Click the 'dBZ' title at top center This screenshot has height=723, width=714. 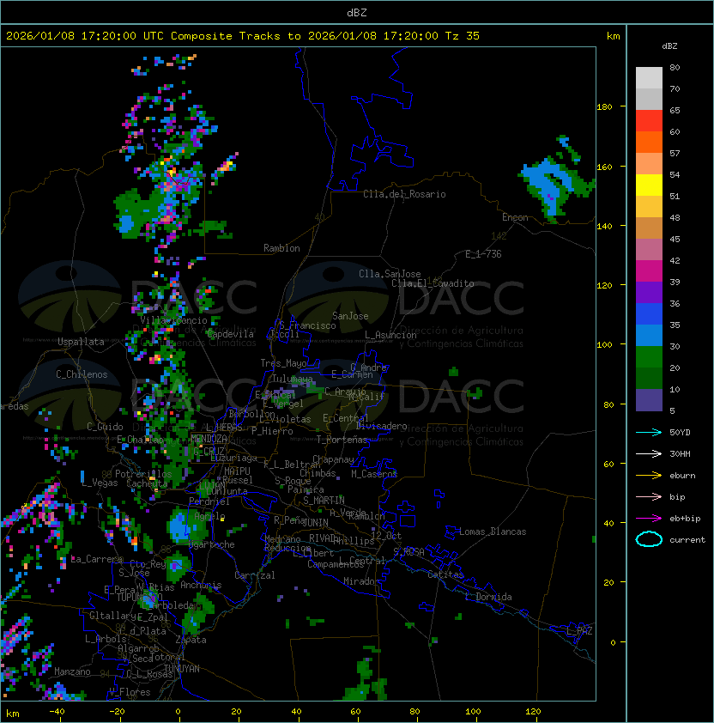pyautogui.click(x=357, y=12)
